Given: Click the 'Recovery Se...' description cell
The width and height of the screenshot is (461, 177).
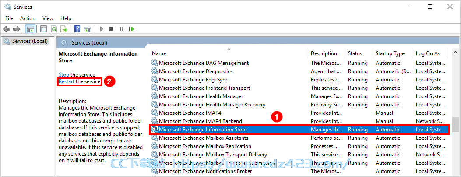Looking at the screenshot, I should [x=326, y=105].
